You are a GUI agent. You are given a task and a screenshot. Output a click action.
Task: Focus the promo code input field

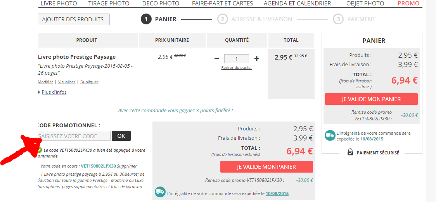point(74,136)
